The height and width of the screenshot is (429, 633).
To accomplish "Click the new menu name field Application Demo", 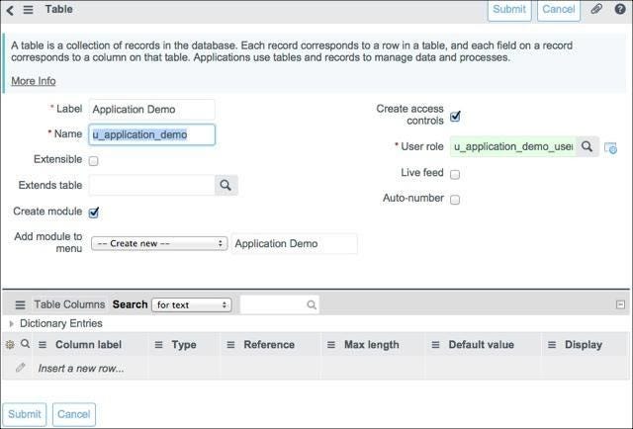I will 295,244.
